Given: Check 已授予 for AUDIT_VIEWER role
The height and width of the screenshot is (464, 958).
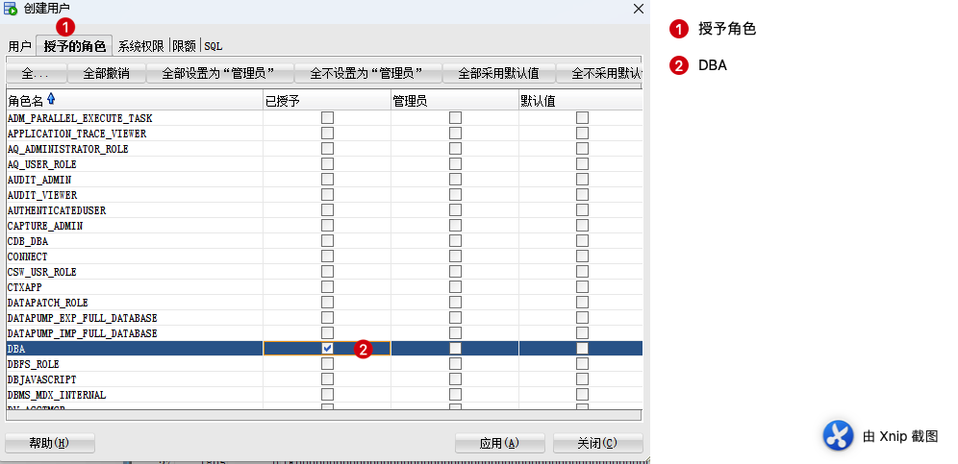Looking at the screenshot, I should pyautogui.click(x=327, y=194).
